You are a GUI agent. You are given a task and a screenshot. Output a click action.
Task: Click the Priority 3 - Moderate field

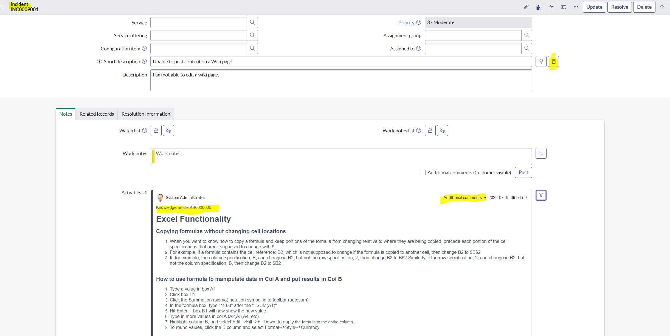pyautogui.click(x=478, y=22)
